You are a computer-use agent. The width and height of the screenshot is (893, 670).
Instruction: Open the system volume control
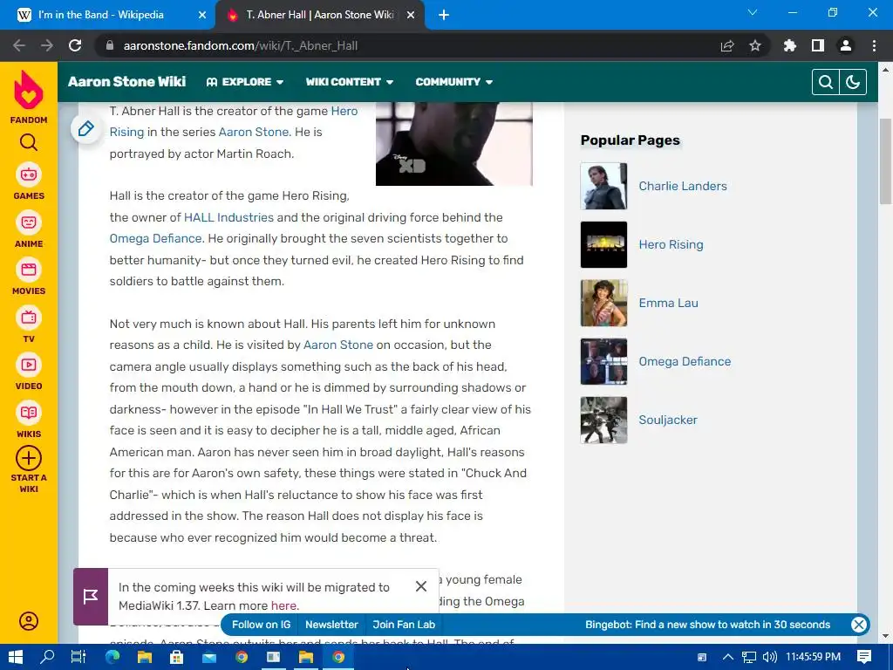coord(770,657)
